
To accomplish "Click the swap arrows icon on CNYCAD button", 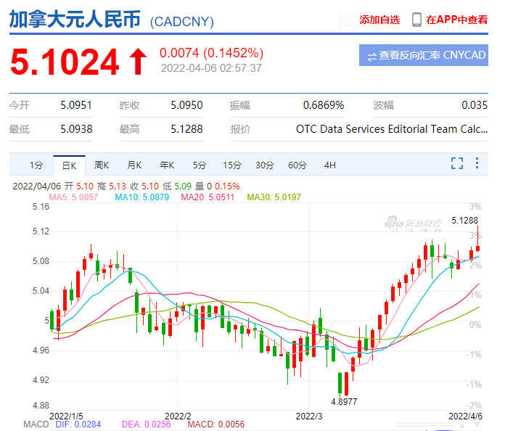I will (371, 57).
